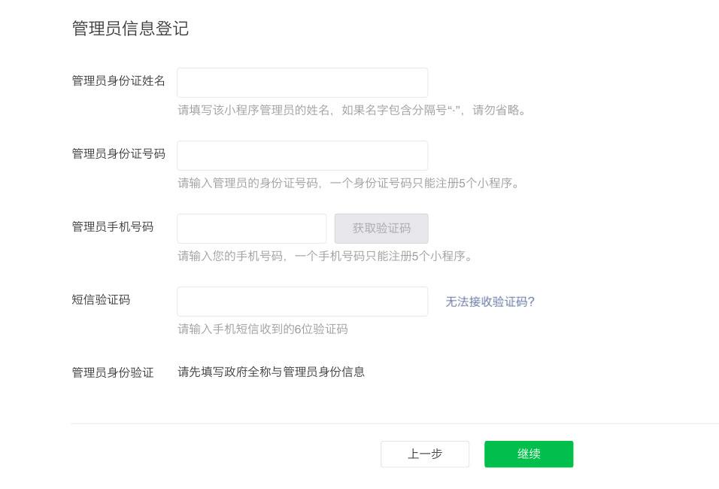The width and height of the screenshot is (719, 489).
Task: Click the 管理员身份证号码 input field
Action: 302,155
